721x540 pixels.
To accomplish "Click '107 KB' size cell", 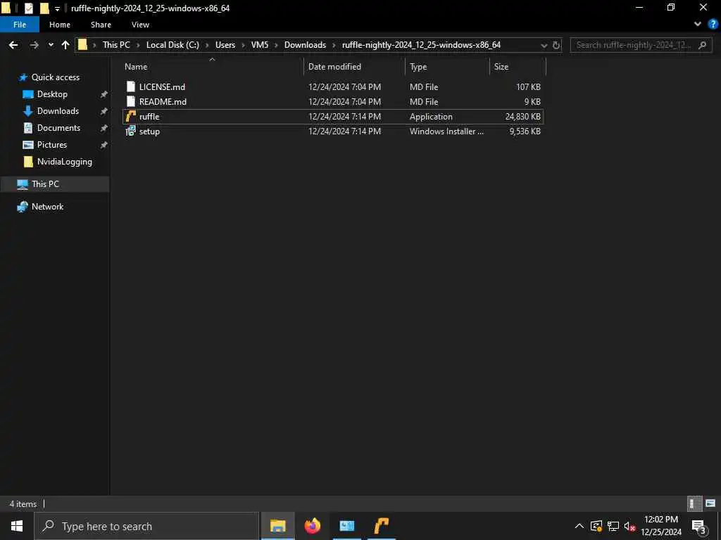I will [528, 86].
